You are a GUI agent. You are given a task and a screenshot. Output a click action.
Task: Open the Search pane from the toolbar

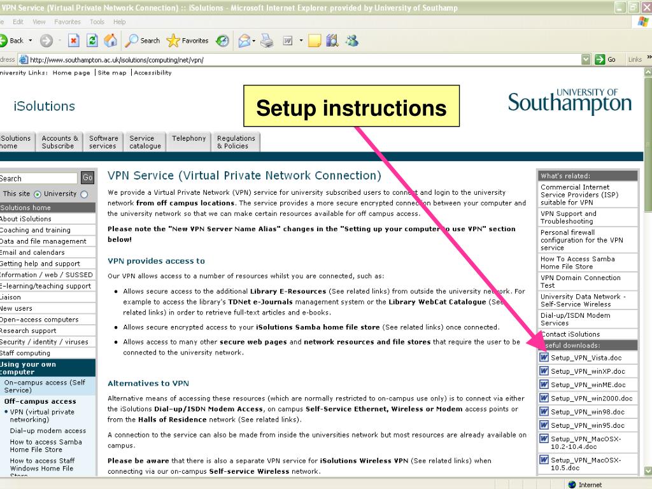[143, 40]
